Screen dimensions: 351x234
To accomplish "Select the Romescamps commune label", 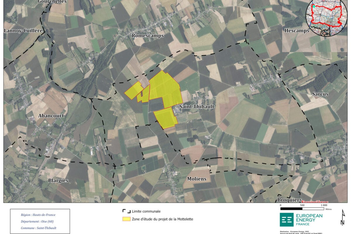I will [x=148, y=35].
